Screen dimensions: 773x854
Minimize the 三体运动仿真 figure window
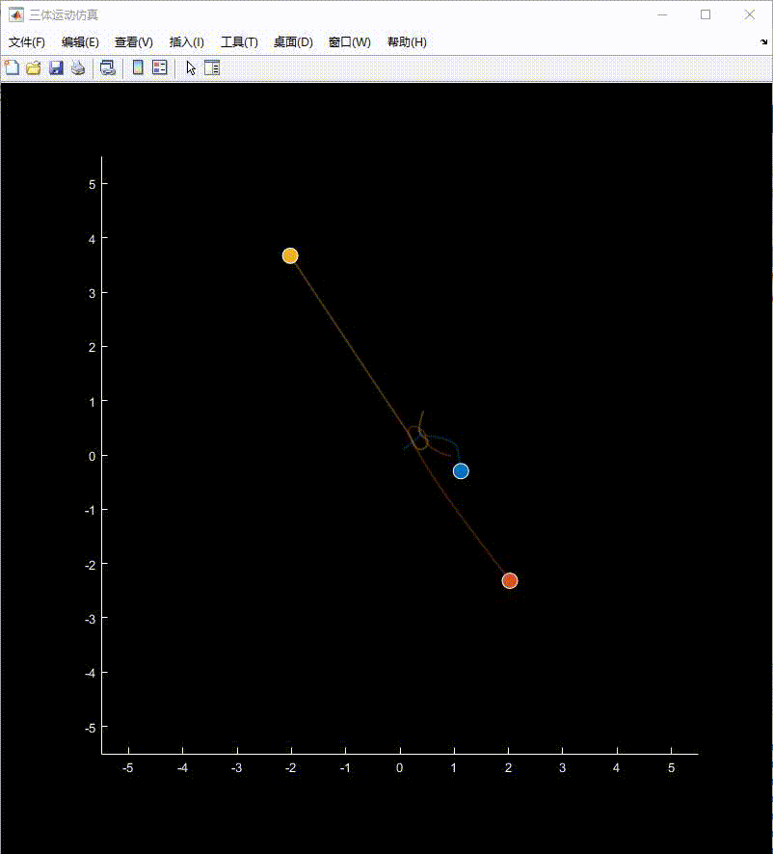662,14
